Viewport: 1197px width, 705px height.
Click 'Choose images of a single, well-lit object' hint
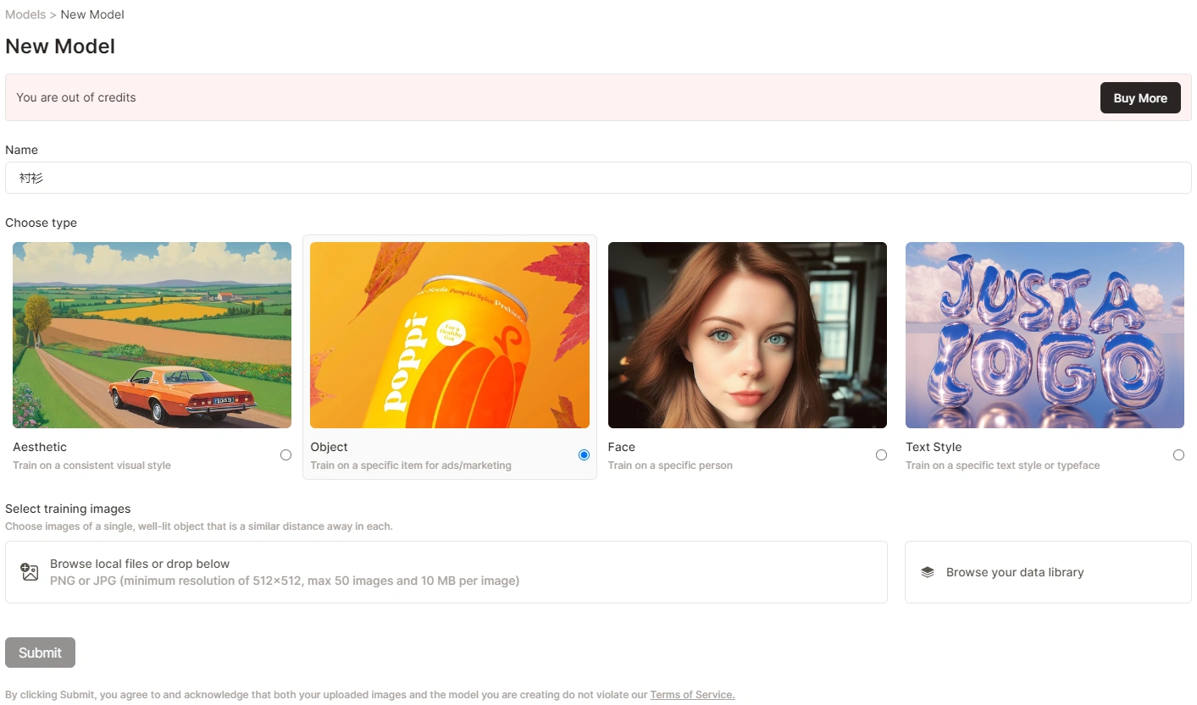(x=199, y=526)
